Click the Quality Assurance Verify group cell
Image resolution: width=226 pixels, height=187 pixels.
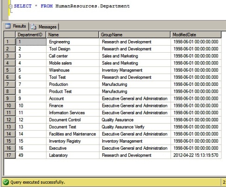tap(135, 127)
